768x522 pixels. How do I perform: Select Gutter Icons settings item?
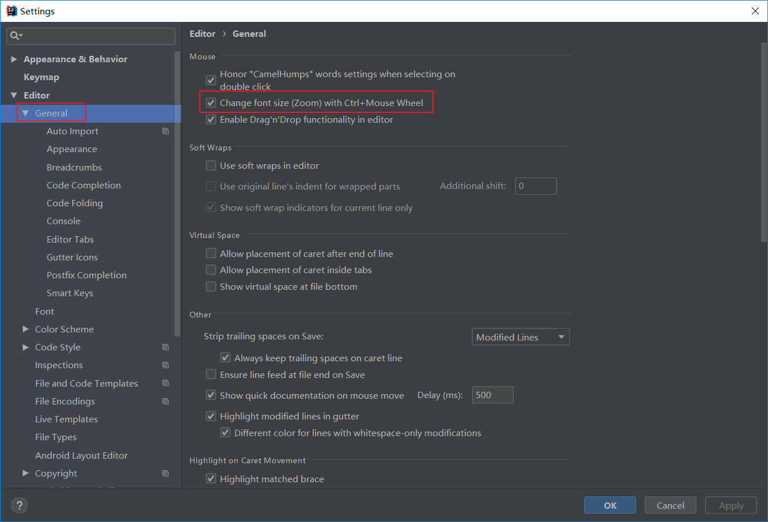click(72, 258)
